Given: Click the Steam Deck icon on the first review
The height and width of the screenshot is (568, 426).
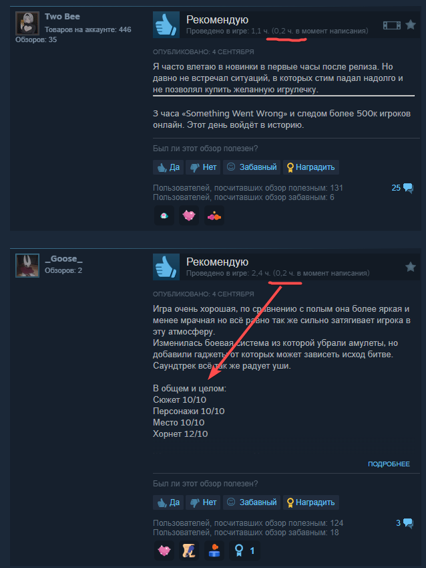Looking at the screenshot, I should [392, 25].
